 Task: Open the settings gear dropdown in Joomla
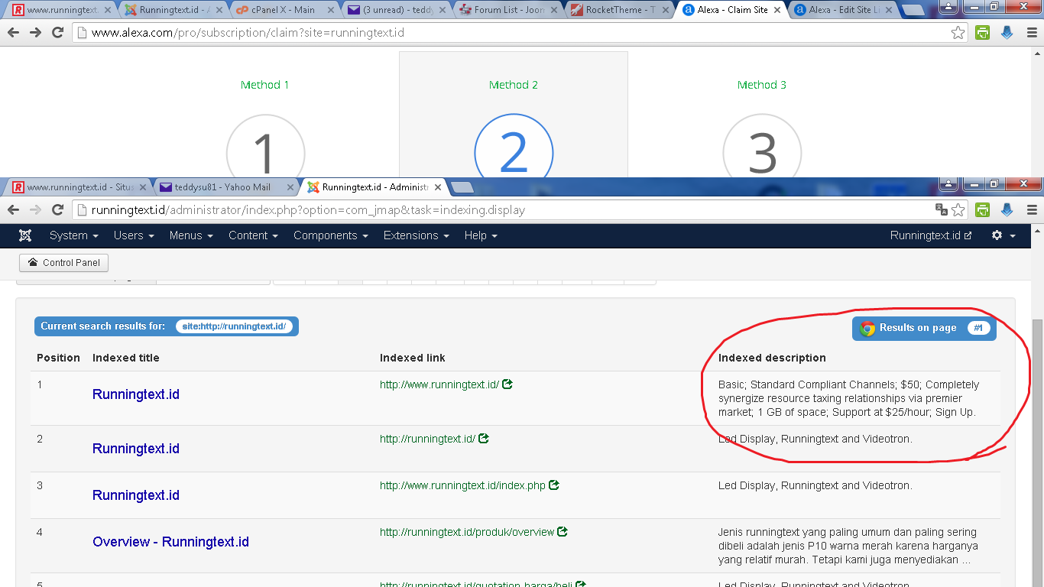click(x=1003, y=235)
